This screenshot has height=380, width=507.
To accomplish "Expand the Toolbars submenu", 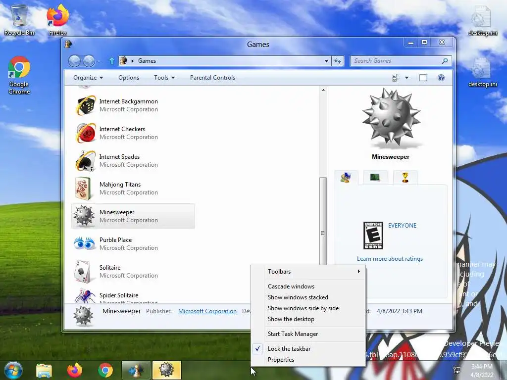I will pos(308,272).
